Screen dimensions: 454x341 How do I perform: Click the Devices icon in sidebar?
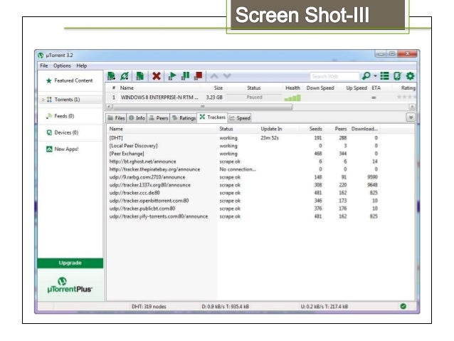pos(49,132)
